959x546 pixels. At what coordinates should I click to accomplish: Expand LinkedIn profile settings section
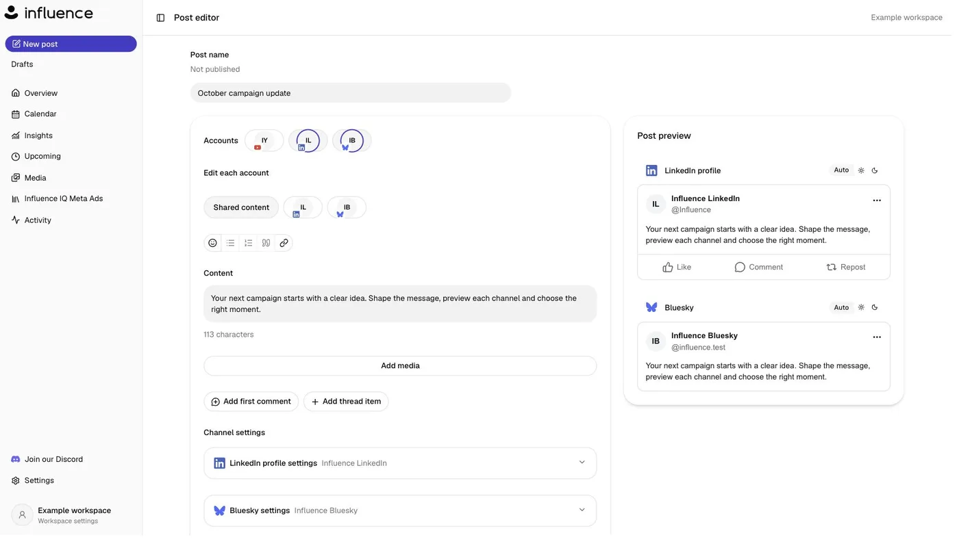point(403,467)
